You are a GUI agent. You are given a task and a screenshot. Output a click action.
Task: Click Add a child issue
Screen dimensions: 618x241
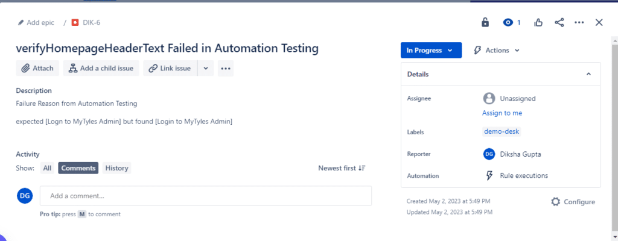coord(101,68)
